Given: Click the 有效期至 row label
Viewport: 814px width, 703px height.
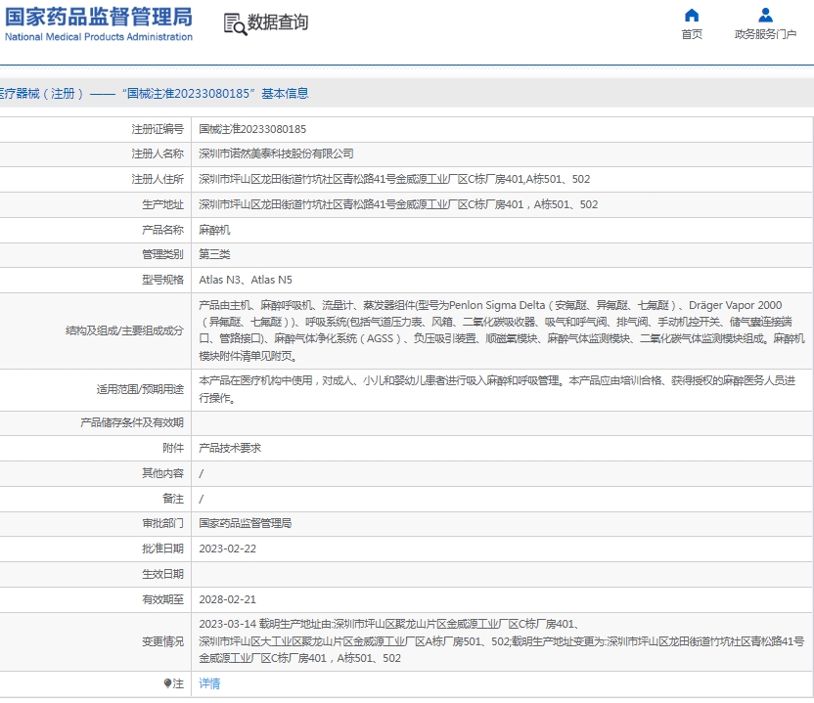Looking at the screenshot, I should [x=162, y=599].
